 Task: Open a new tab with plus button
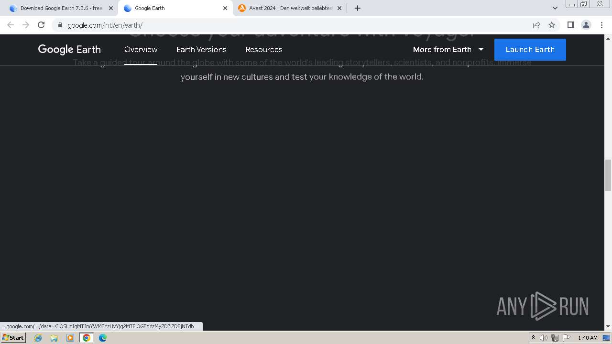point(357,8)
